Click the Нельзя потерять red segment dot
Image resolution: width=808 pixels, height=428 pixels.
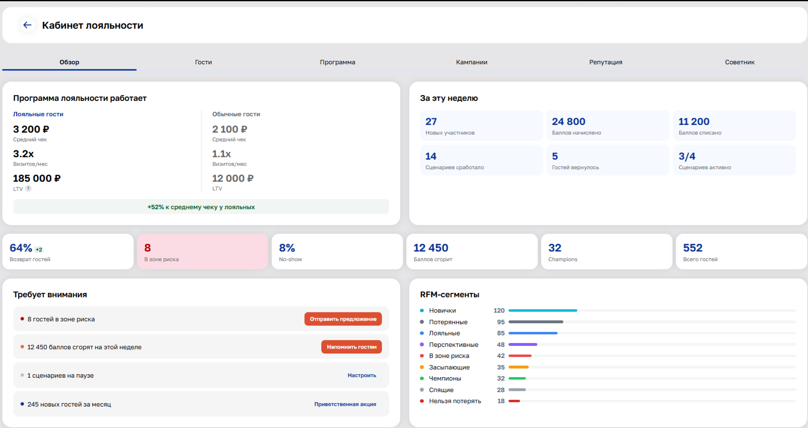(422, 401)
